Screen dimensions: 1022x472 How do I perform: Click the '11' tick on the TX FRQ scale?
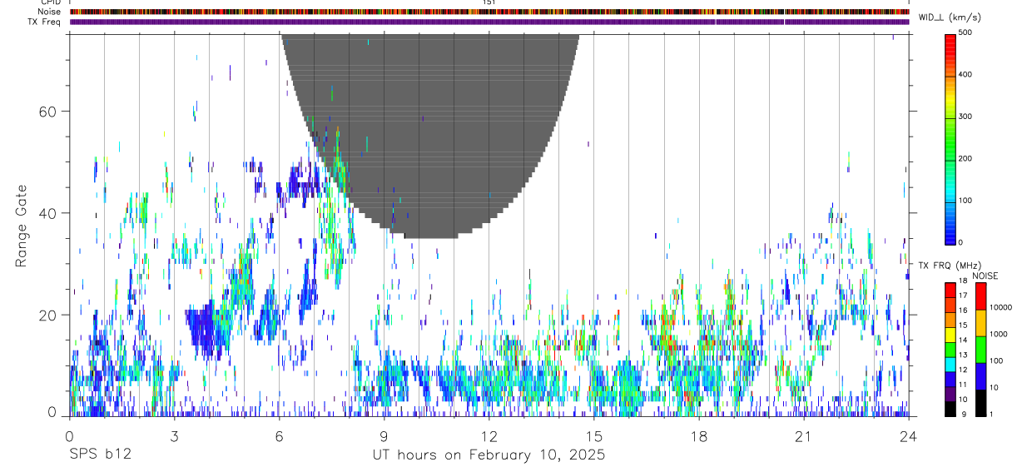pyautogui.click(x=963, y=385)
